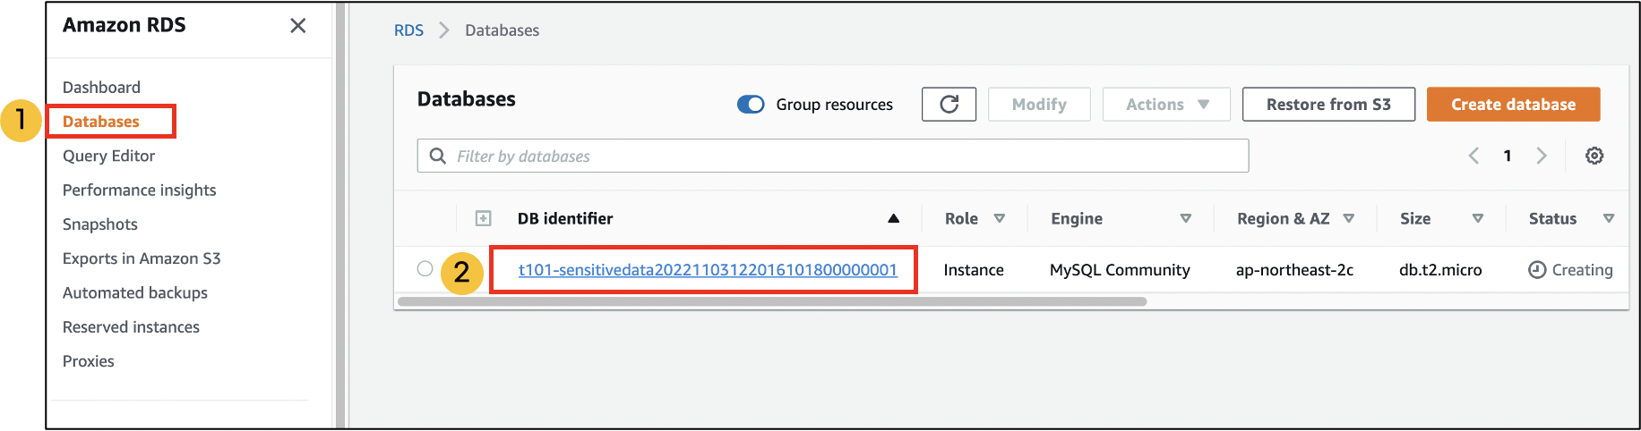1641x431 pixels.
Task: Click the Filter by databases field
Action: 833,156
